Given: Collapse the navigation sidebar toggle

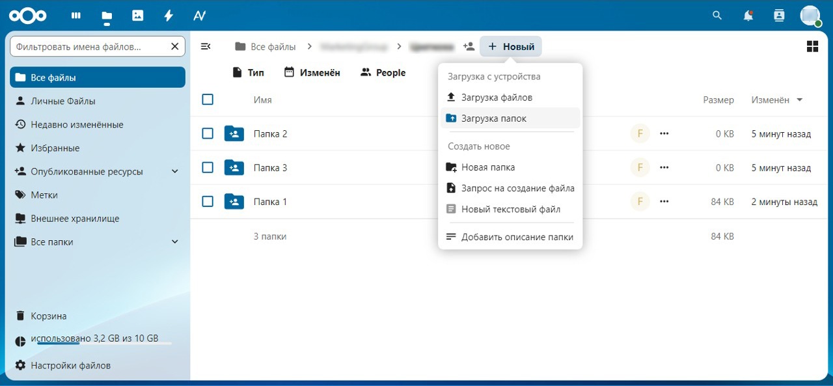Looking at the screenshot, I should [206, 46].
